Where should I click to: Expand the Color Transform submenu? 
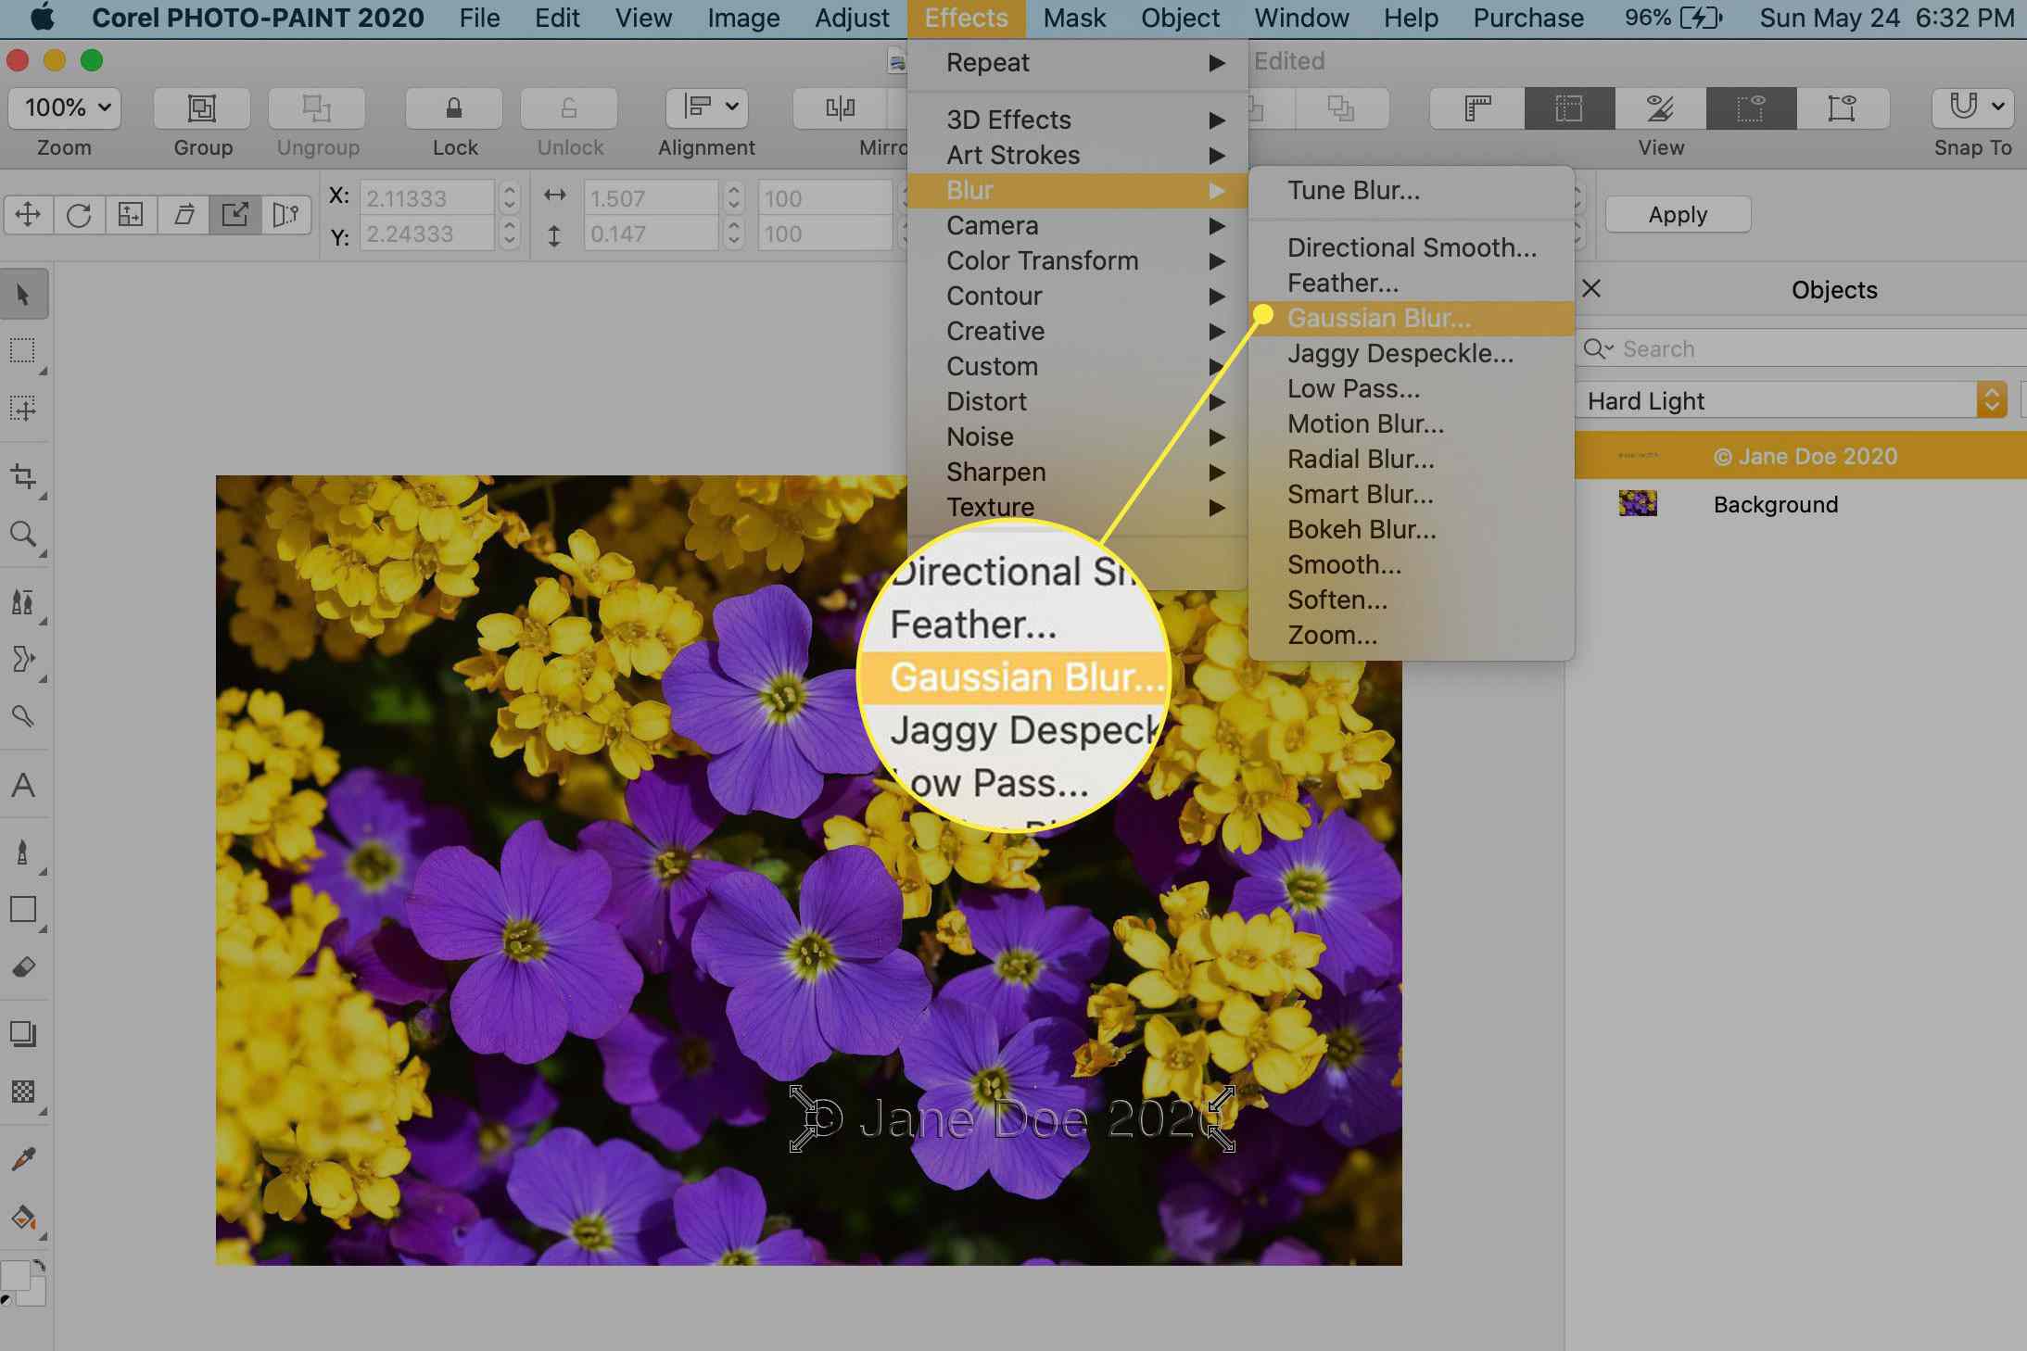point(1078,260)
